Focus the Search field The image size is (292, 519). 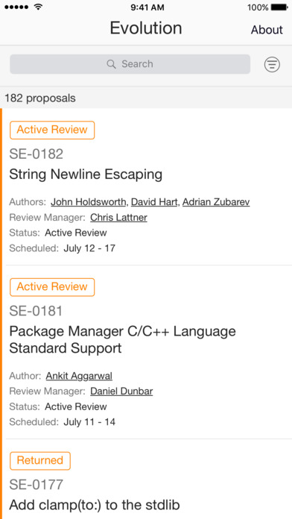coord(130,64)
